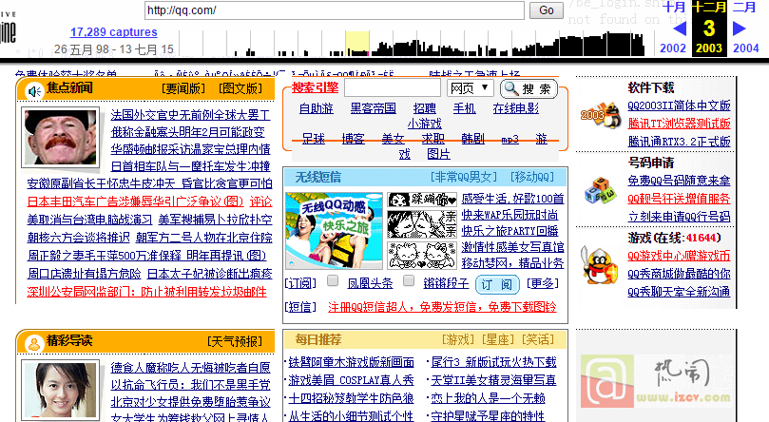Open the 在线电影 link
Image resolution: width=769 pixels, height=422 pixels.
516,108
